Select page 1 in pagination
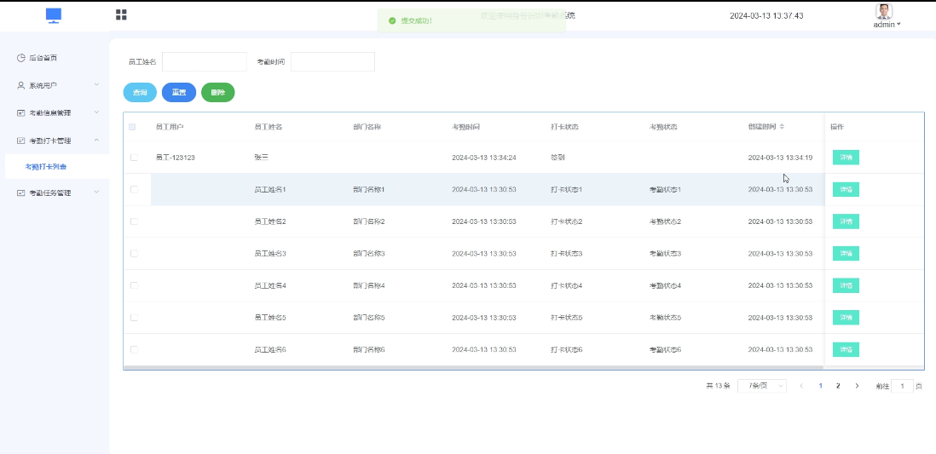Image resolution: width=936 pixels, height=454 pixels. point(821,386)
